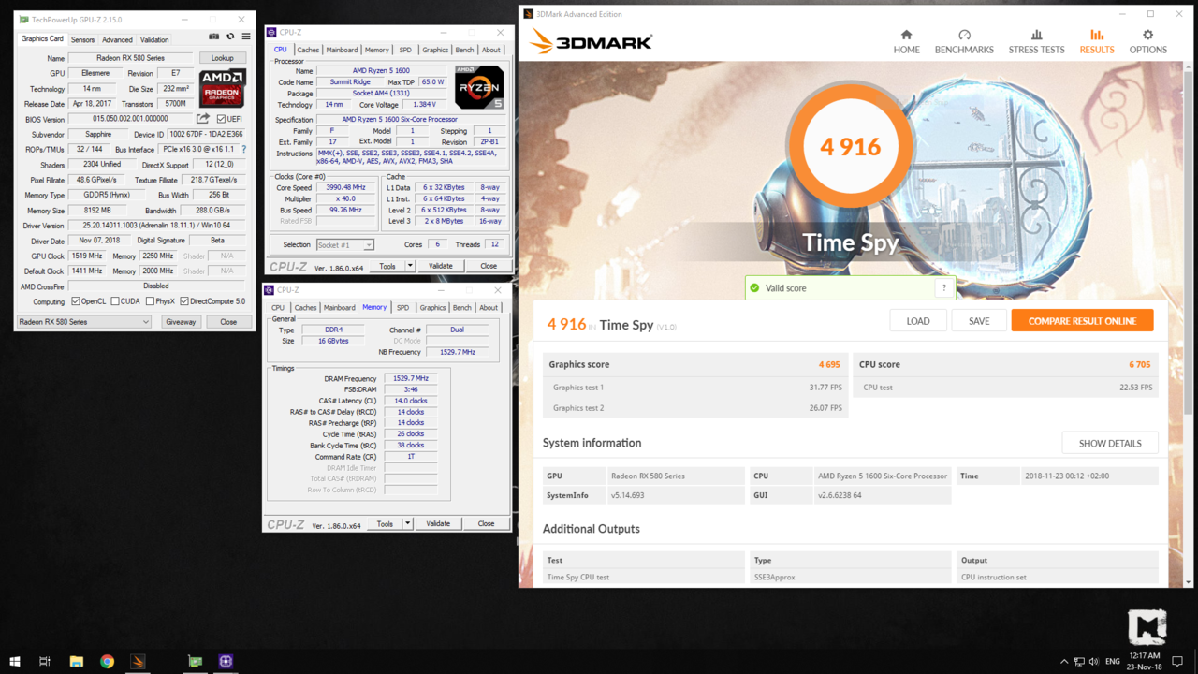Image resolution: width=1198 pixels, height=674 pixels.
Task: Take a GPU-Z screenshot with camera icon
Action: click(213, 37)
